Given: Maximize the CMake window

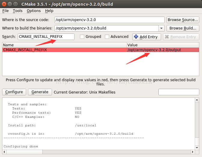Looking at the screenshot, I should pos(15,4).
